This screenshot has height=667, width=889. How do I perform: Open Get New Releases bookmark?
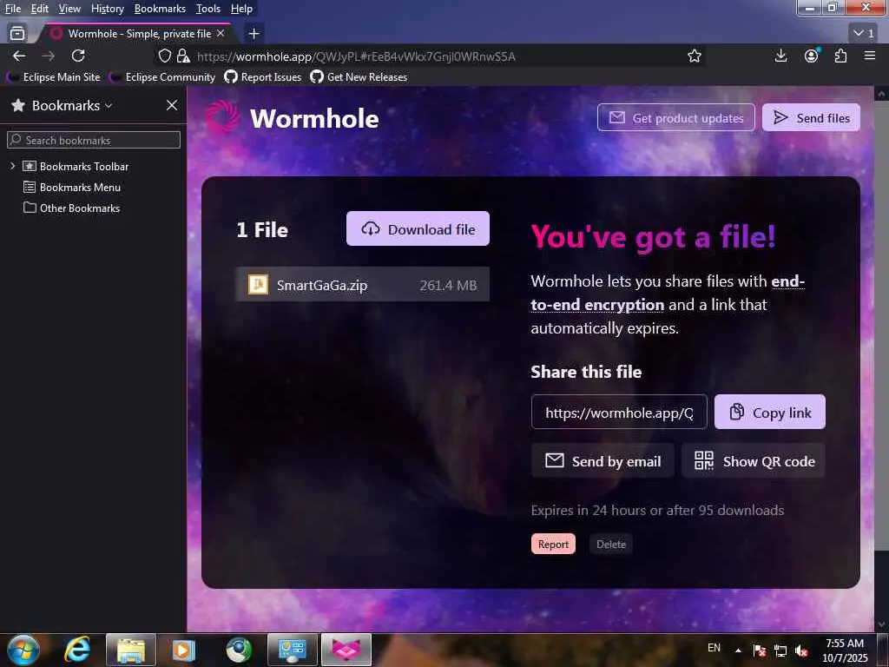[359, 77]
